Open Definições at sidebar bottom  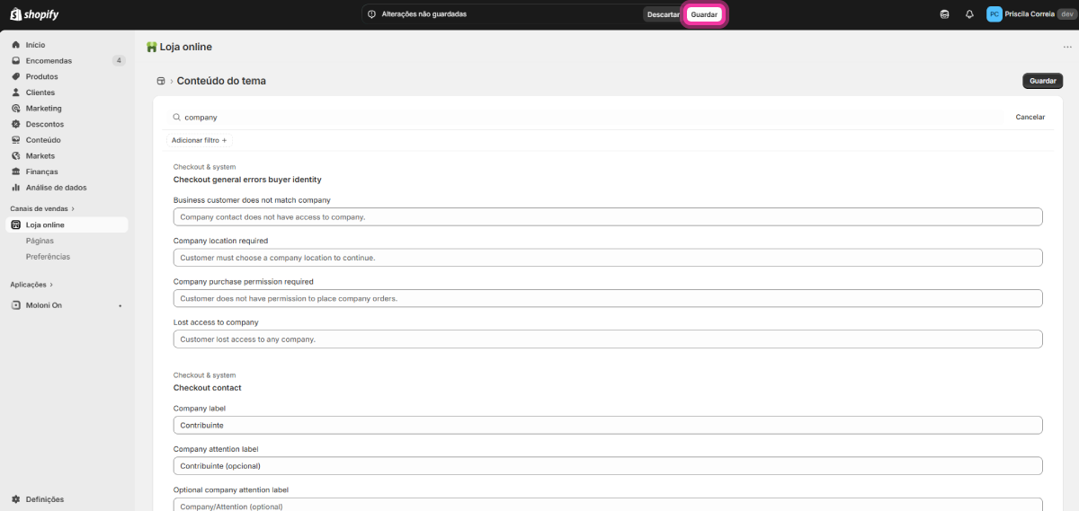(x=45, y=499)
